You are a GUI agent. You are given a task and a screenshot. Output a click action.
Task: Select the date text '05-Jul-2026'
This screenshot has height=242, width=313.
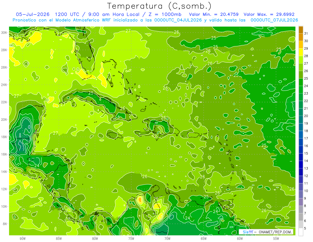click(x=33, y=14)
